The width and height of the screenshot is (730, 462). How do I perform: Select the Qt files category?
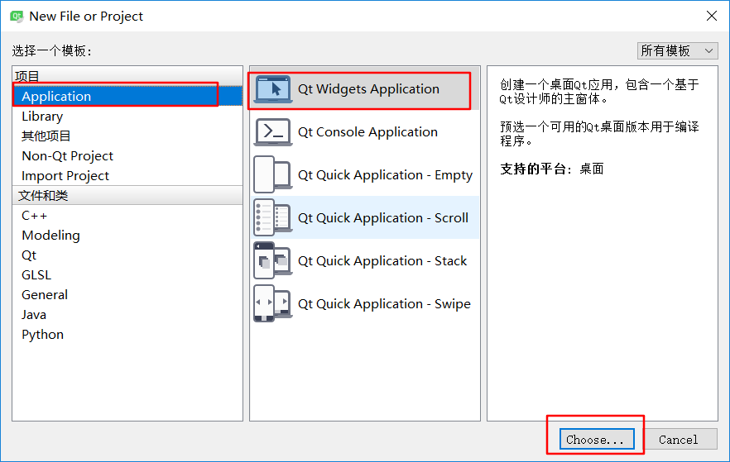click(x=127, y=255)
